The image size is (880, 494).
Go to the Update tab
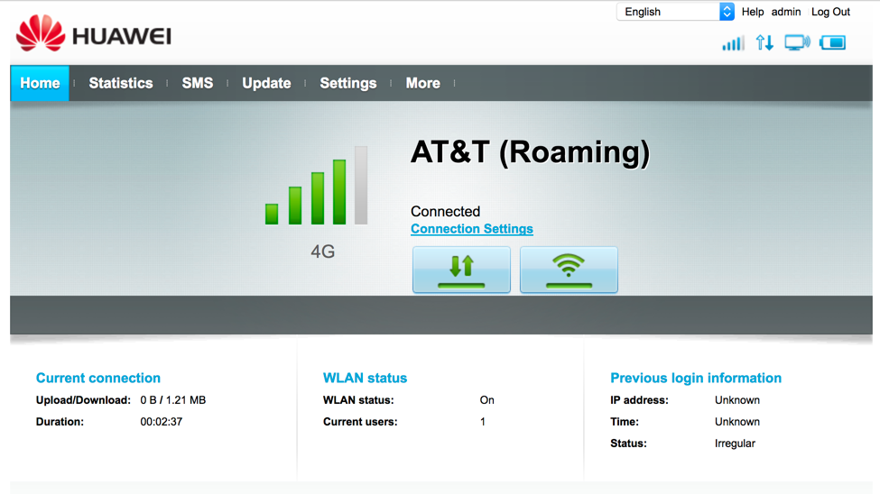(266, 83)
